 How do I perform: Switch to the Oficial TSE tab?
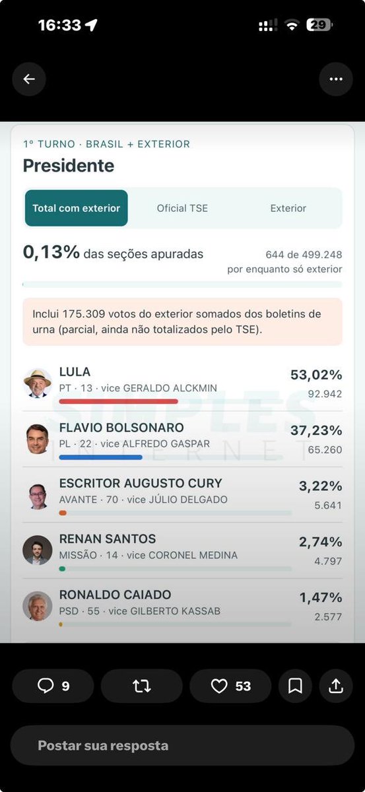click(x=182, y=208)
